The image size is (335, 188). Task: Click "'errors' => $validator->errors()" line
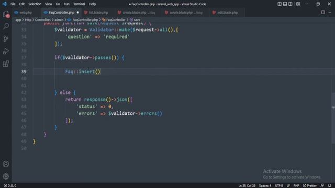[x=119, y=114]
